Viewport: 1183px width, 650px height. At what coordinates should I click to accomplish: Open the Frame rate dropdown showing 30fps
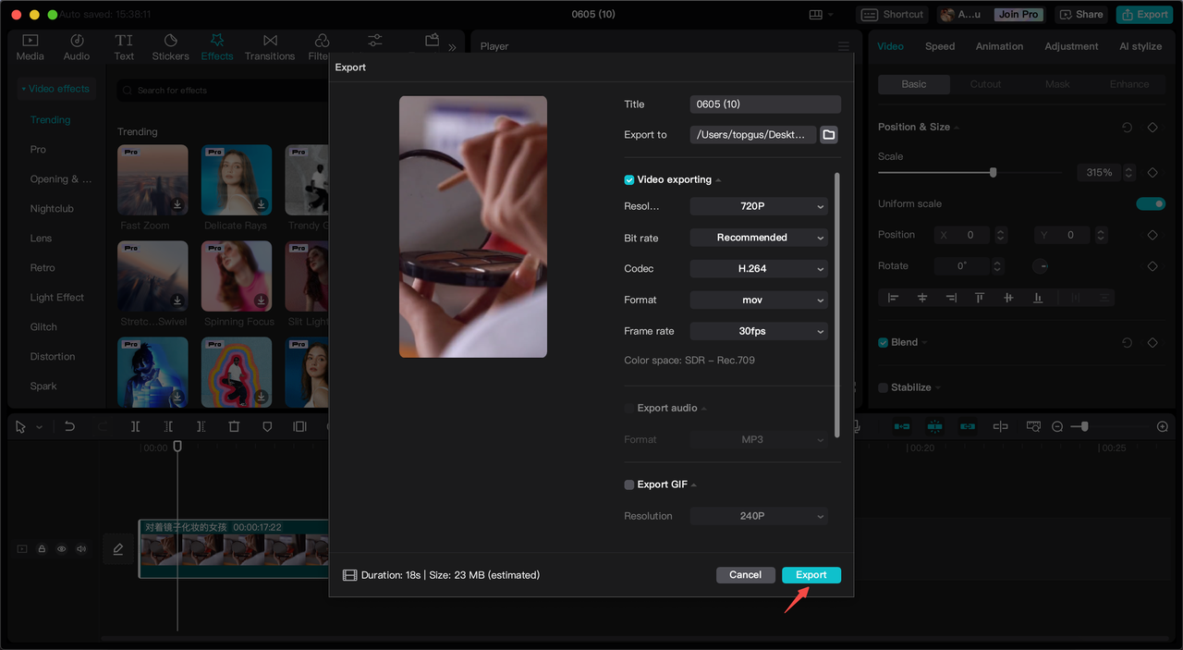(759, 331)
